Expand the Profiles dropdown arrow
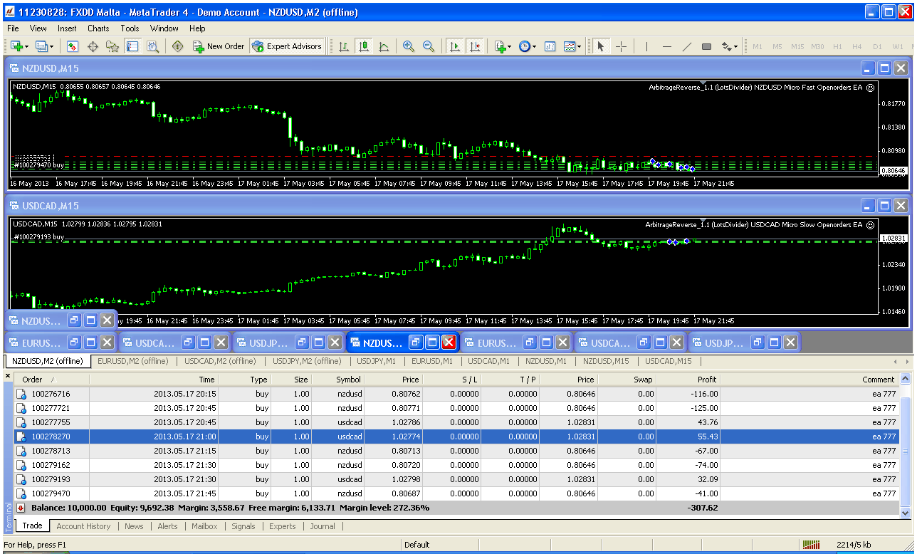Screen dimensions: 917x554 (x=51, y=46)
